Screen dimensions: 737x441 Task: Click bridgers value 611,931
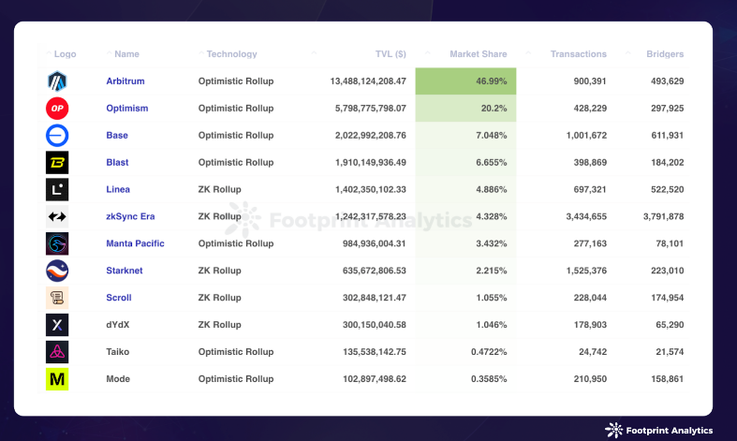point(667,136)
